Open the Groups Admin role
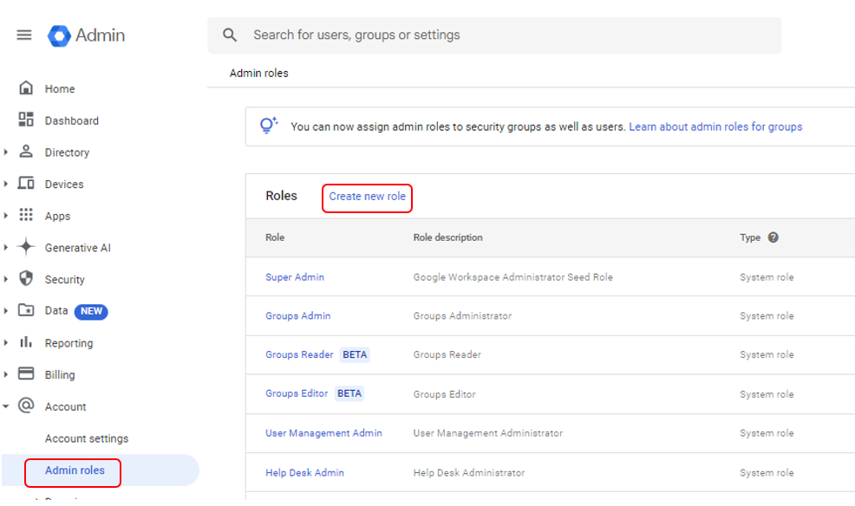Viewport: 855px width, 506px height. click(x=297, y=315)
